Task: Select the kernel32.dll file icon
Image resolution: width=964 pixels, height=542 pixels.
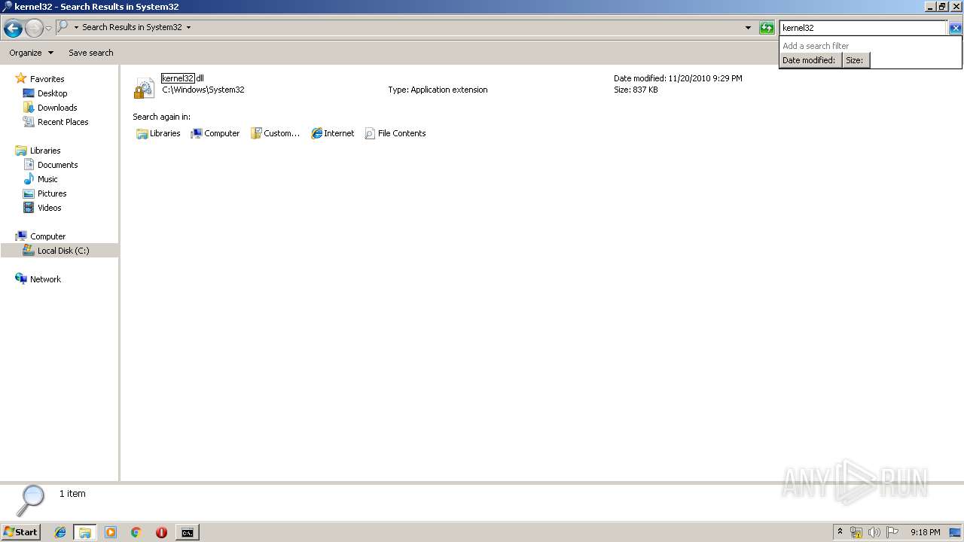Action: 145,87
